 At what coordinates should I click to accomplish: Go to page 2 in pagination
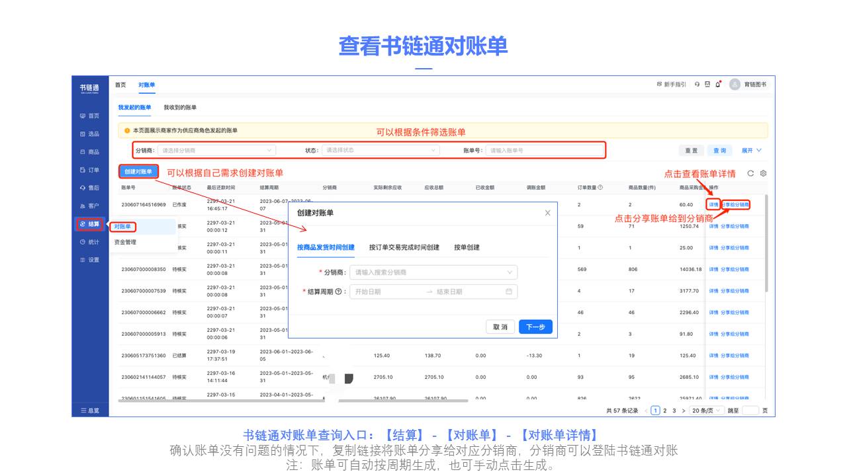[x=665, y=411]
